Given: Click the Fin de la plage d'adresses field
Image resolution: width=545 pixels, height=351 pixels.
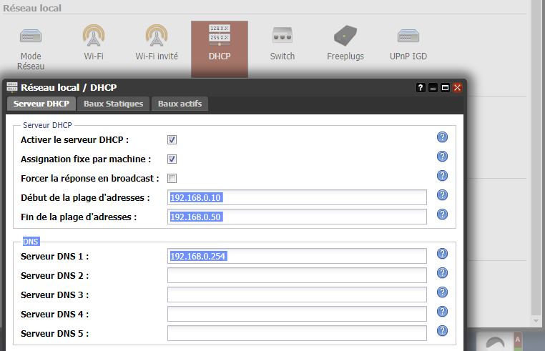Looking at the screenshot, I should [297, 217].
